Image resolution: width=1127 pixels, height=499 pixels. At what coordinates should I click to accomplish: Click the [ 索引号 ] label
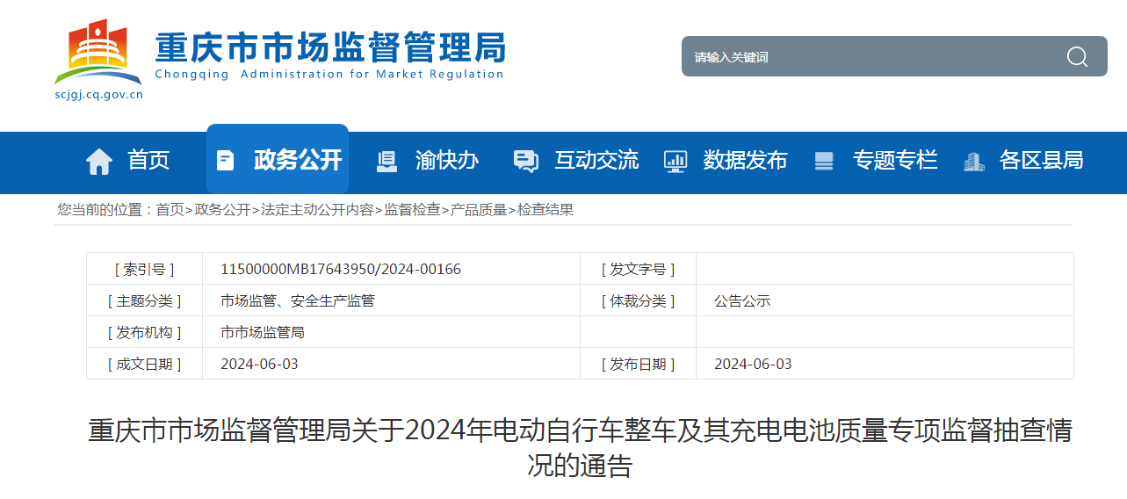coord(145,269)
